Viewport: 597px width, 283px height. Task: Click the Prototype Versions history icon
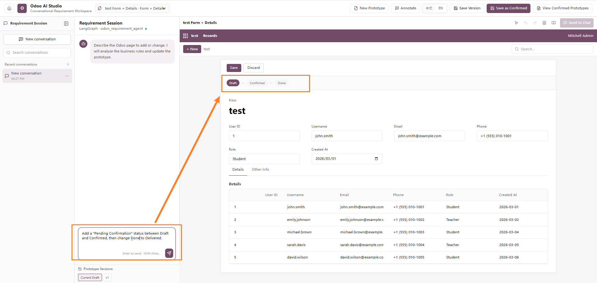point(80,269)
